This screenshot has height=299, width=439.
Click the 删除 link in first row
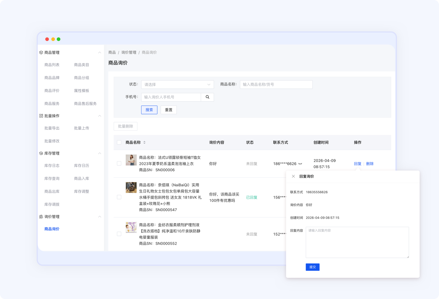pyautogui.click(x=370, y=164)
